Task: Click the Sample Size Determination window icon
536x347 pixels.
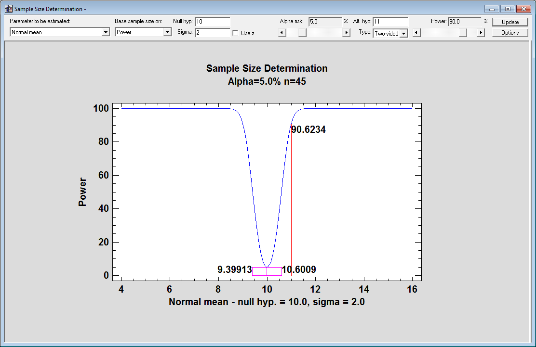Action: click(8, 9)
